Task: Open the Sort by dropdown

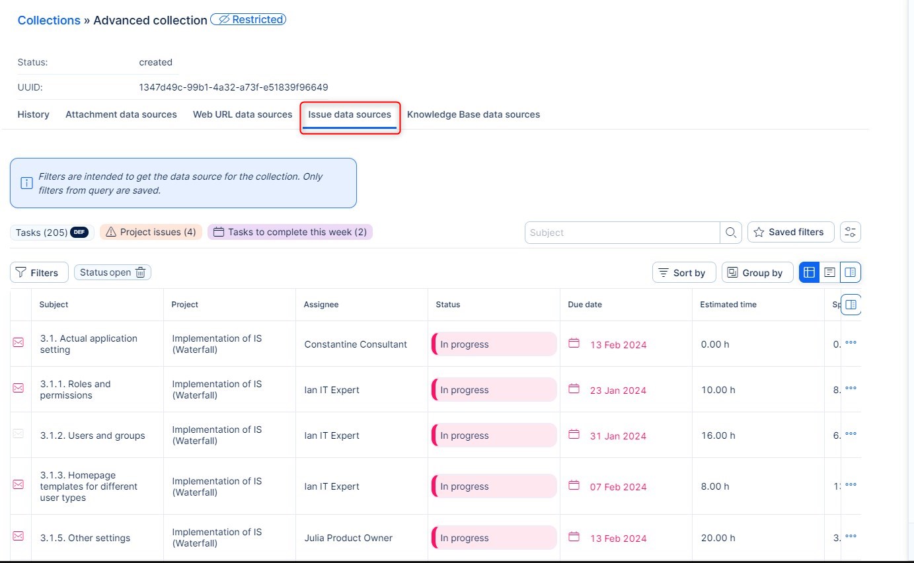Action: pos(683,273)
